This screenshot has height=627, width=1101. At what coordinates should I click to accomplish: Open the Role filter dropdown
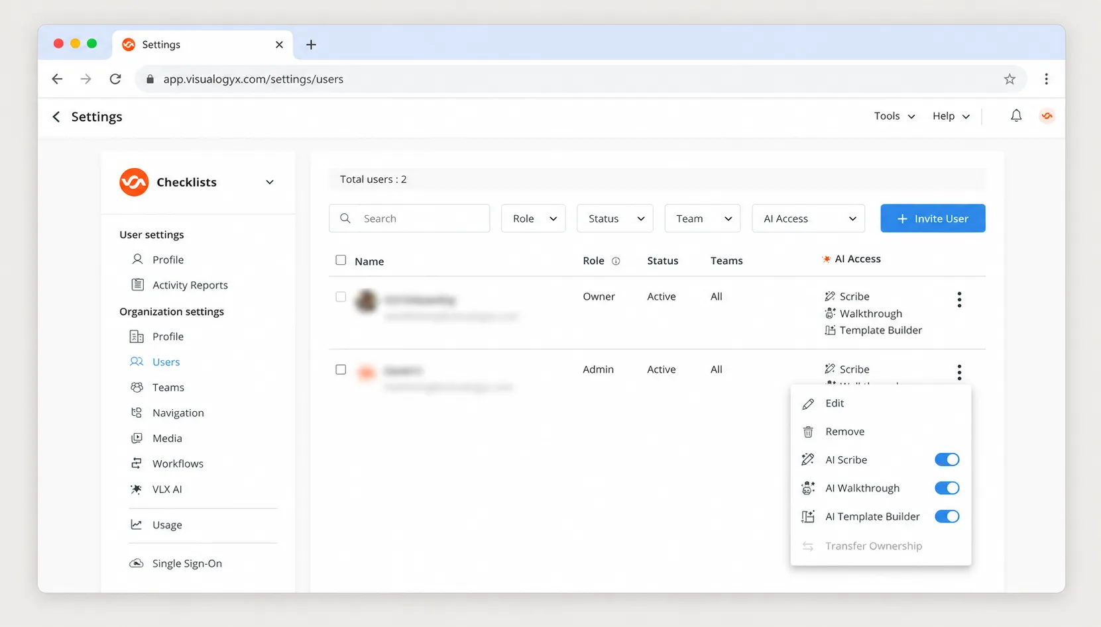coord(533,218)
